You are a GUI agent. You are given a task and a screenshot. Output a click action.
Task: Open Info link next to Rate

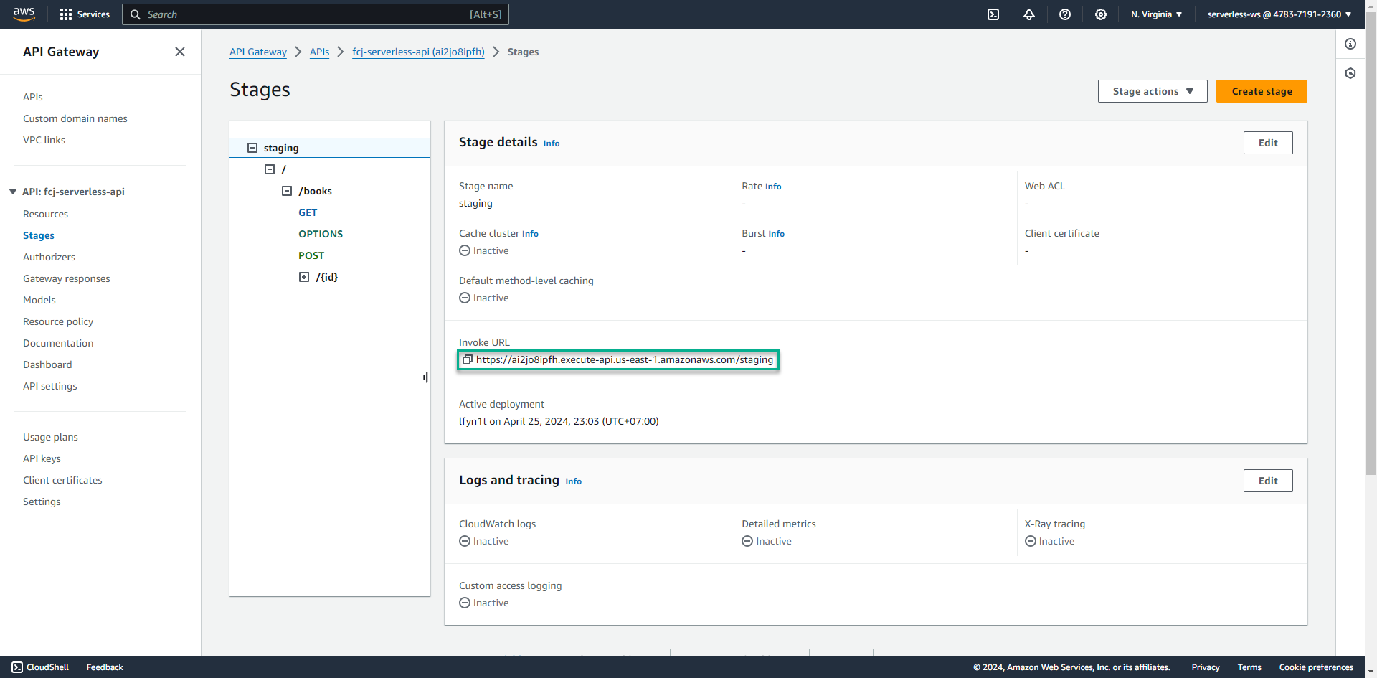(773, 187)
